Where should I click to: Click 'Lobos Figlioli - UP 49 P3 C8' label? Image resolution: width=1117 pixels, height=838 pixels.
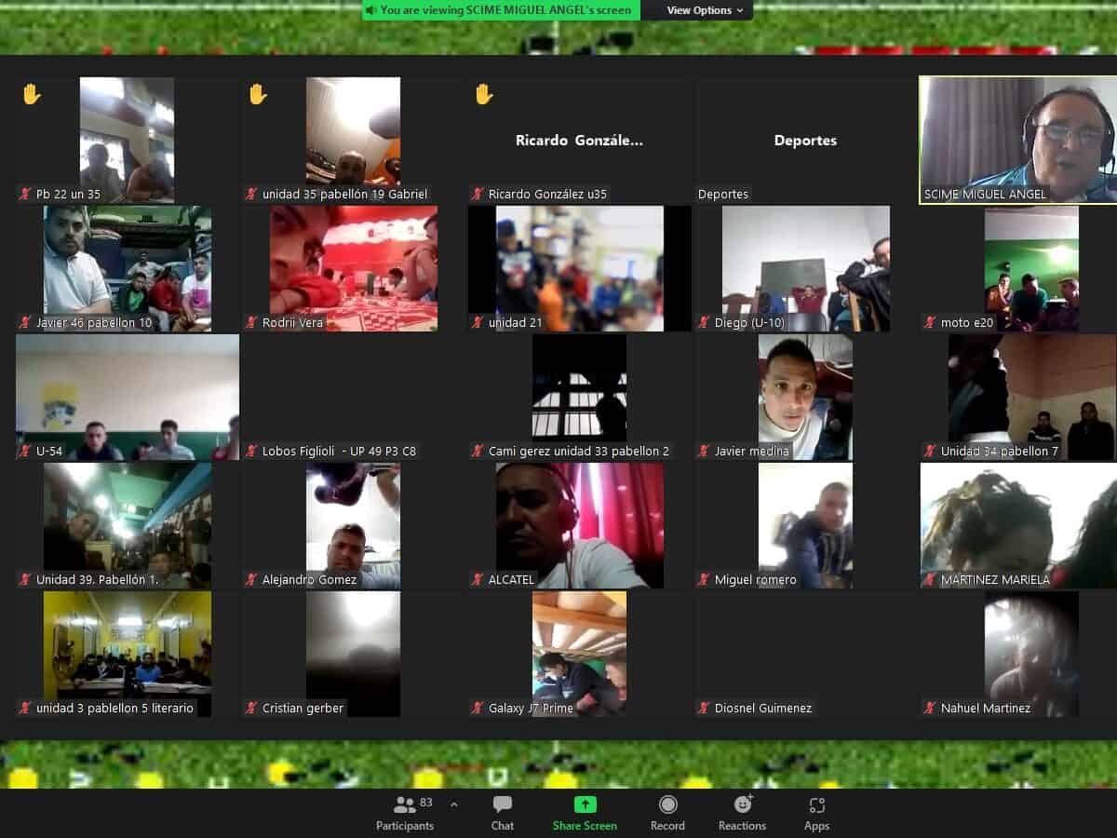click(340, 452)
